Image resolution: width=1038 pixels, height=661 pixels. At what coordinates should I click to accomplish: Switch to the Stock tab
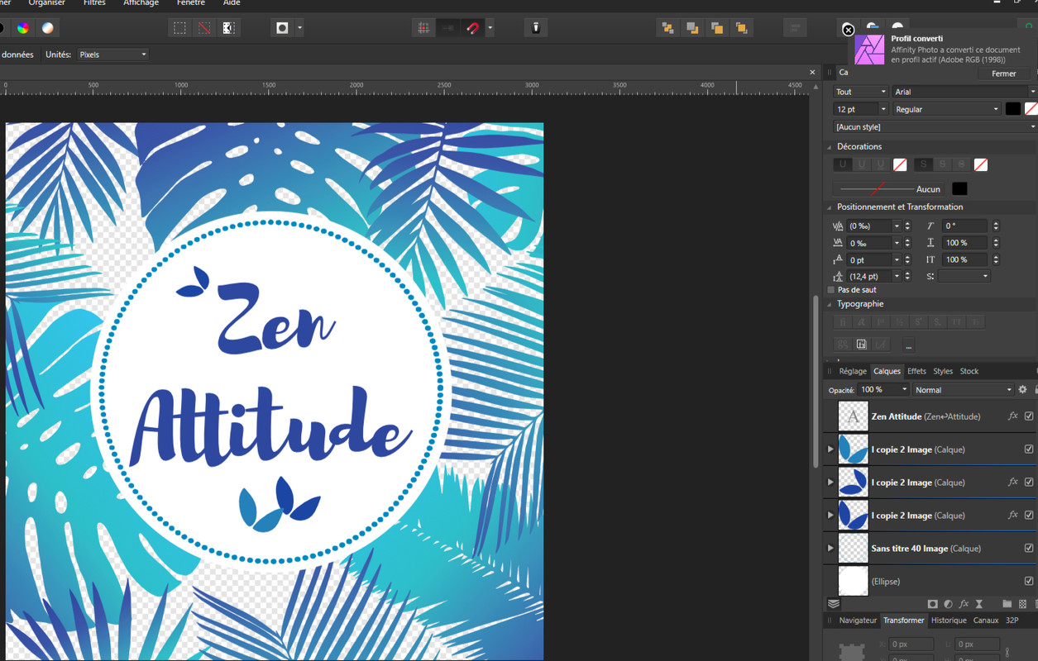969,371
